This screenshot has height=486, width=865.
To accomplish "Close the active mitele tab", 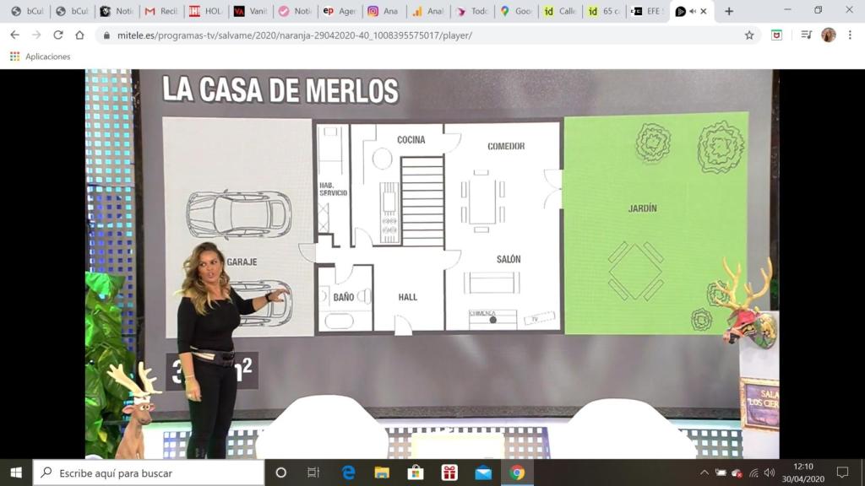I will click(704, 11).
